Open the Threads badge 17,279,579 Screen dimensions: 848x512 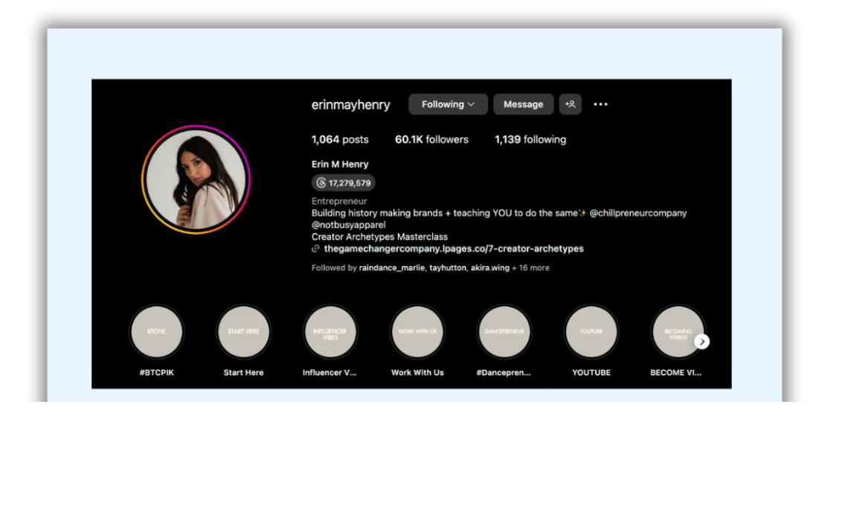click(344, 183)
